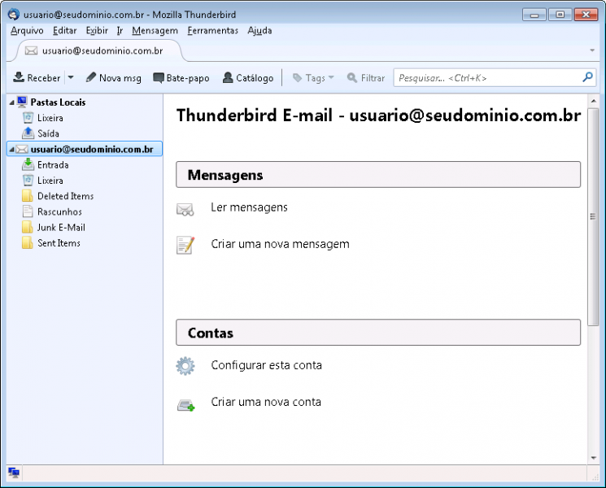Click Configurar esta conta link
Screen dimensions: 606x488
click(x=266, y=365)
